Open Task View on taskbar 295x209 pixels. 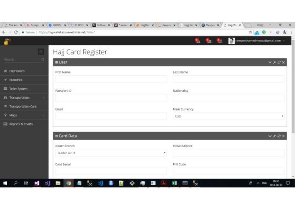pyautogui.click(x=26, y=183)
